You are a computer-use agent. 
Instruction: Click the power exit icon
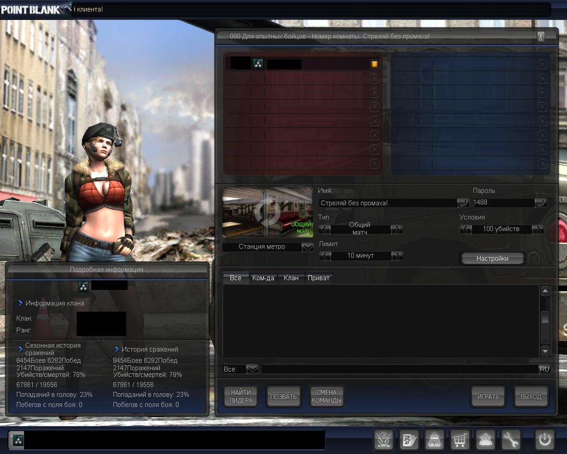(544, 440)
